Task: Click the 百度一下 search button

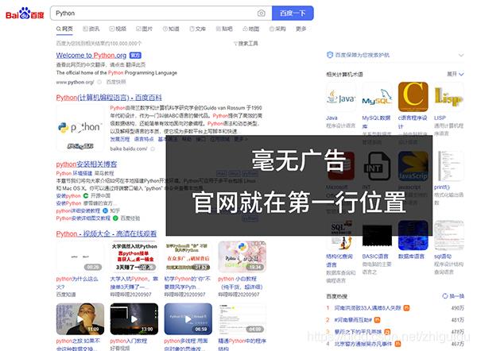Action: click(292, 13)
